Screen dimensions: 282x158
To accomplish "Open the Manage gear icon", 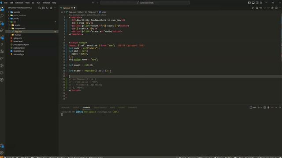I will tap(2, 153).
